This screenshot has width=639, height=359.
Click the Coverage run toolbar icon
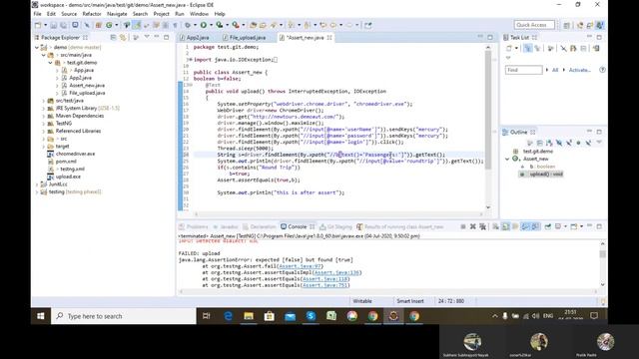(220, 25)
